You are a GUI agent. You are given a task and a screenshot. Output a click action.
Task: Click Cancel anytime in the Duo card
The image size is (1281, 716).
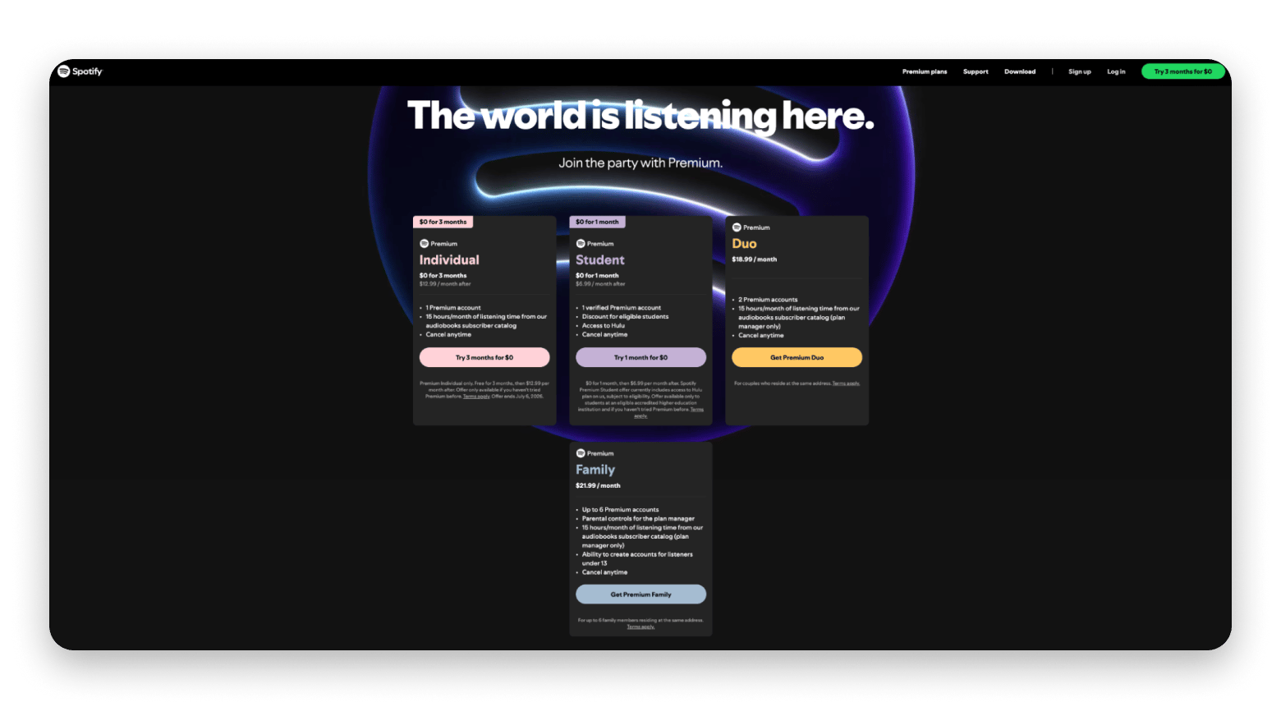(760, 336)
